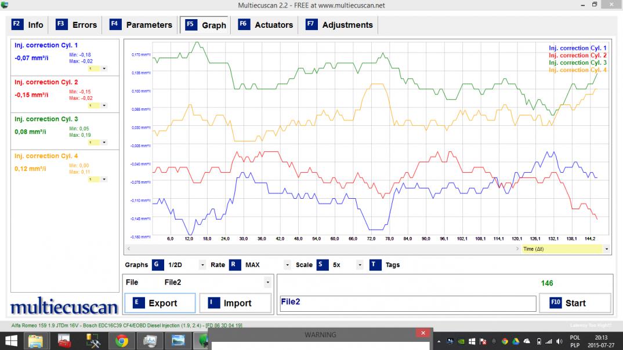The image size is (623, 350).
Task: Open the F4 Parameters tab
Action: tap(142, 25)
